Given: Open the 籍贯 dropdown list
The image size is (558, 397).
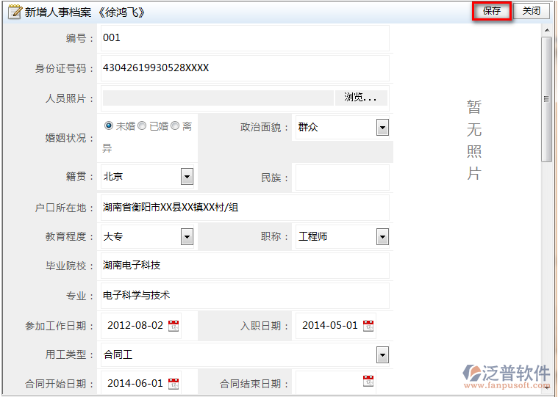Looking at the screenshot, I should [x=187, y=176].
